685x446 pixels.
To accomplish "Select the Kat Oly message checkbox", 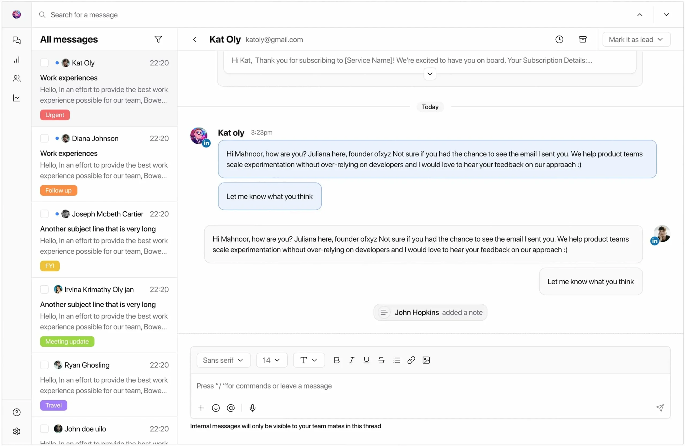I will (44, 63).
